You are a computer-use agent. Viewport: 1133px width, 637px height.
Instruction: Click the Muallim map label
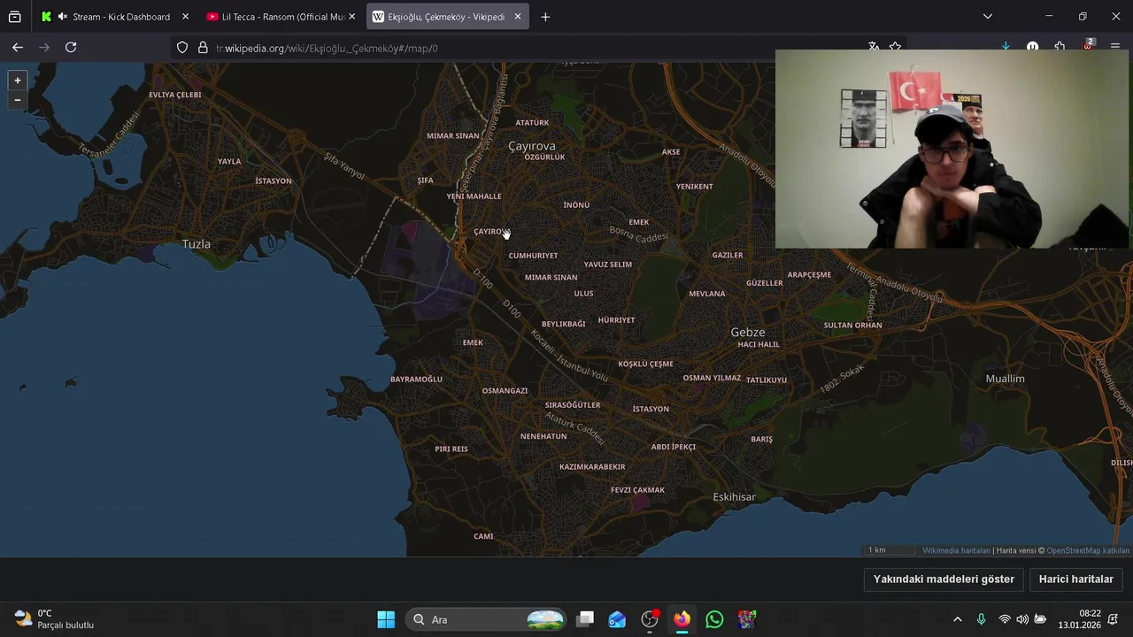point(1006,379)
